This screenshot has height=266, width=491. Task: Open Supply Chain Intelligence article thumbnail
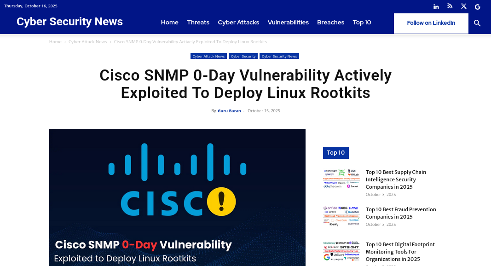point(341,179)
